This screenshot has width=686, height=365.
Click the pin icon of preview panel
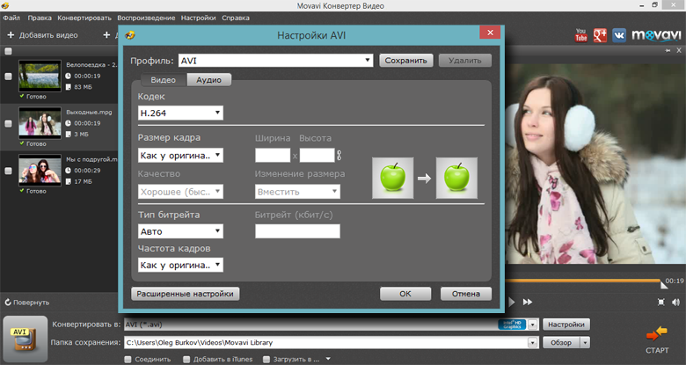pos(668,51)
